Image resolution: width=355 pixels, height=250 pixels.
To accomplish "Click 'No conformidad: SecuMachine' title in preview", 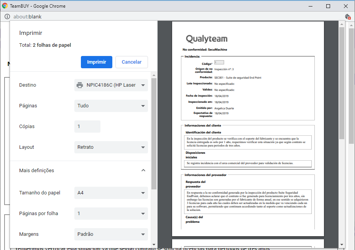I will click(205, 49).
